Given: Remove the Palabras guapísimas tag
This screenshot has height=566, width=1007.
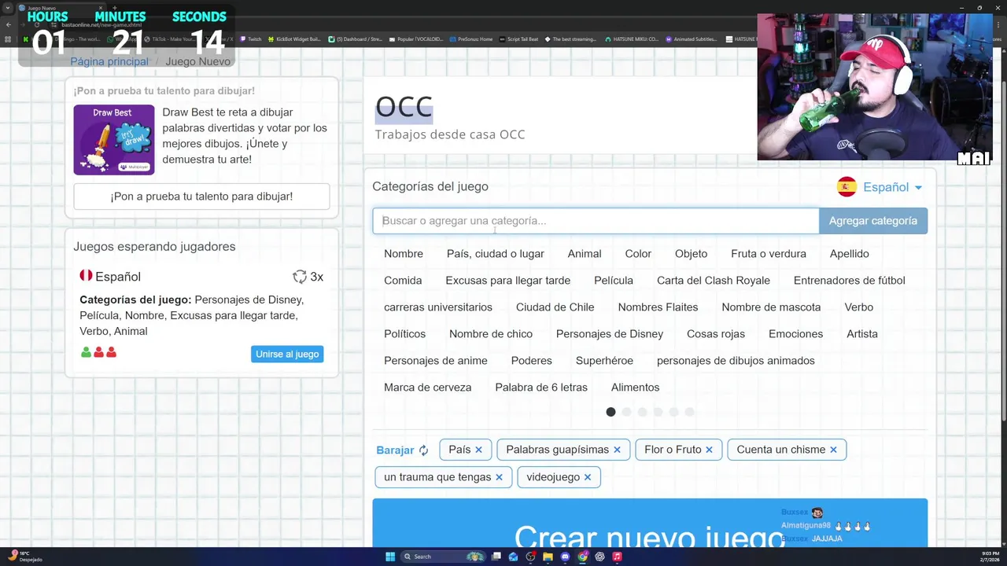Looking at the screenshot, I should coord(617,450).
